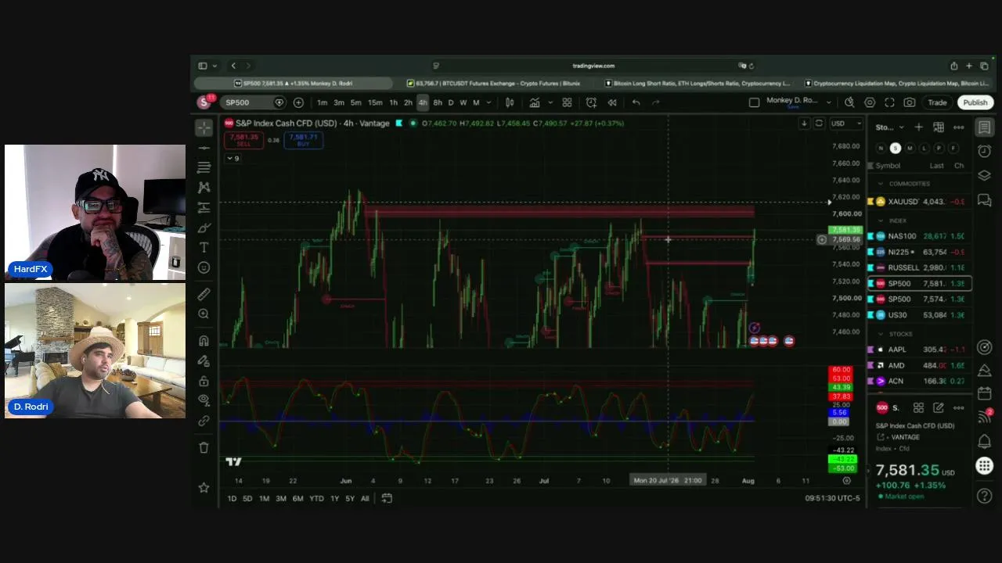The image size is (1002, 563).
Task: Open the object tree layers panel
Action: (985, 175)
